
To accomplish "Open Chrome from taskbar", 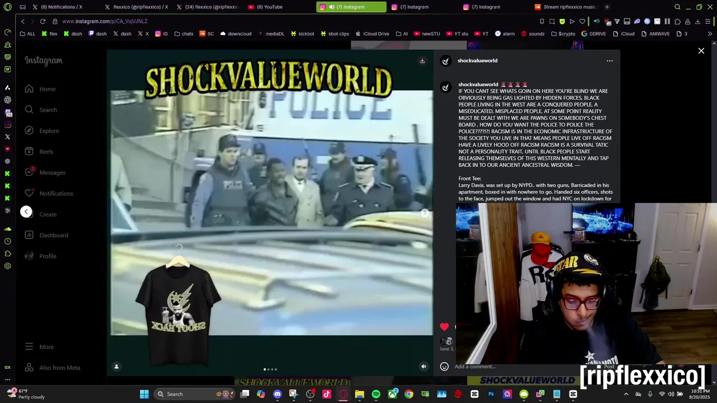I will tap(409, 394).
